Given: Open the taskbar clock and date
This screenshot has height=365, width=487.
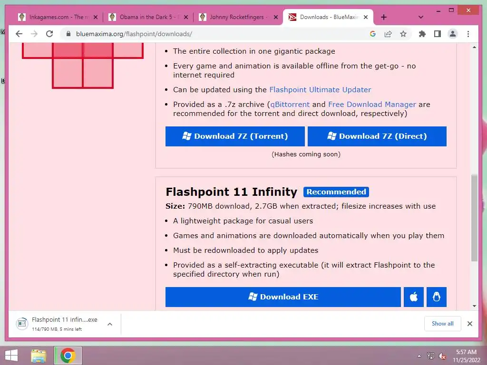Looking at the screenshot, I should 466,356.
